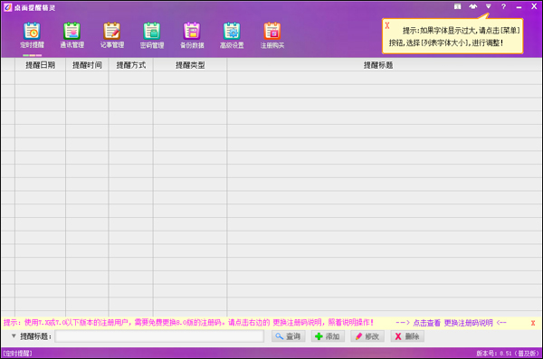Screen dimensions: 543x359
Task: Open the 高级设置 advanced settings icon
Action: point(232,35)
